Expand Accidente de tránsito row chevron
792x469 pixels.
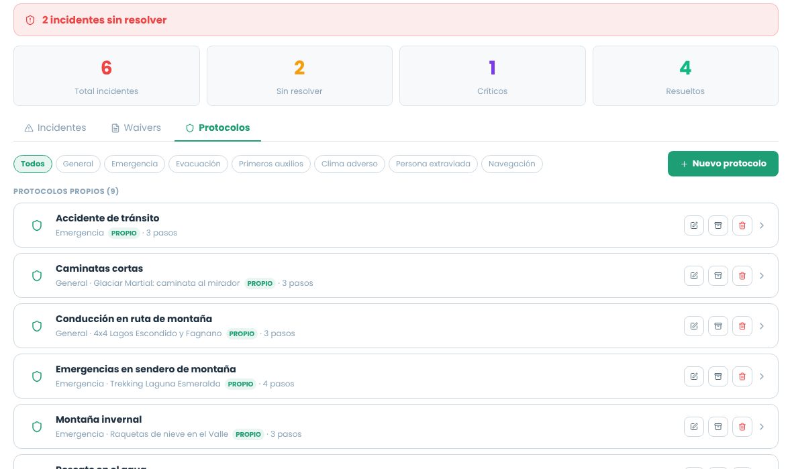(x=762, y=225)
